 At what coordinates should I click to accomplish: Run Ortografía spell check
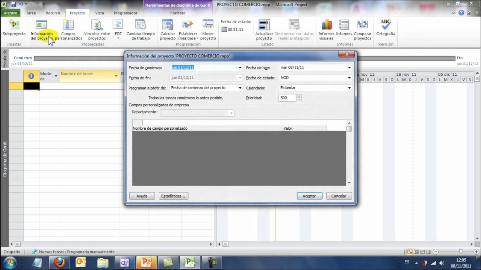click(x=386, y=28)
